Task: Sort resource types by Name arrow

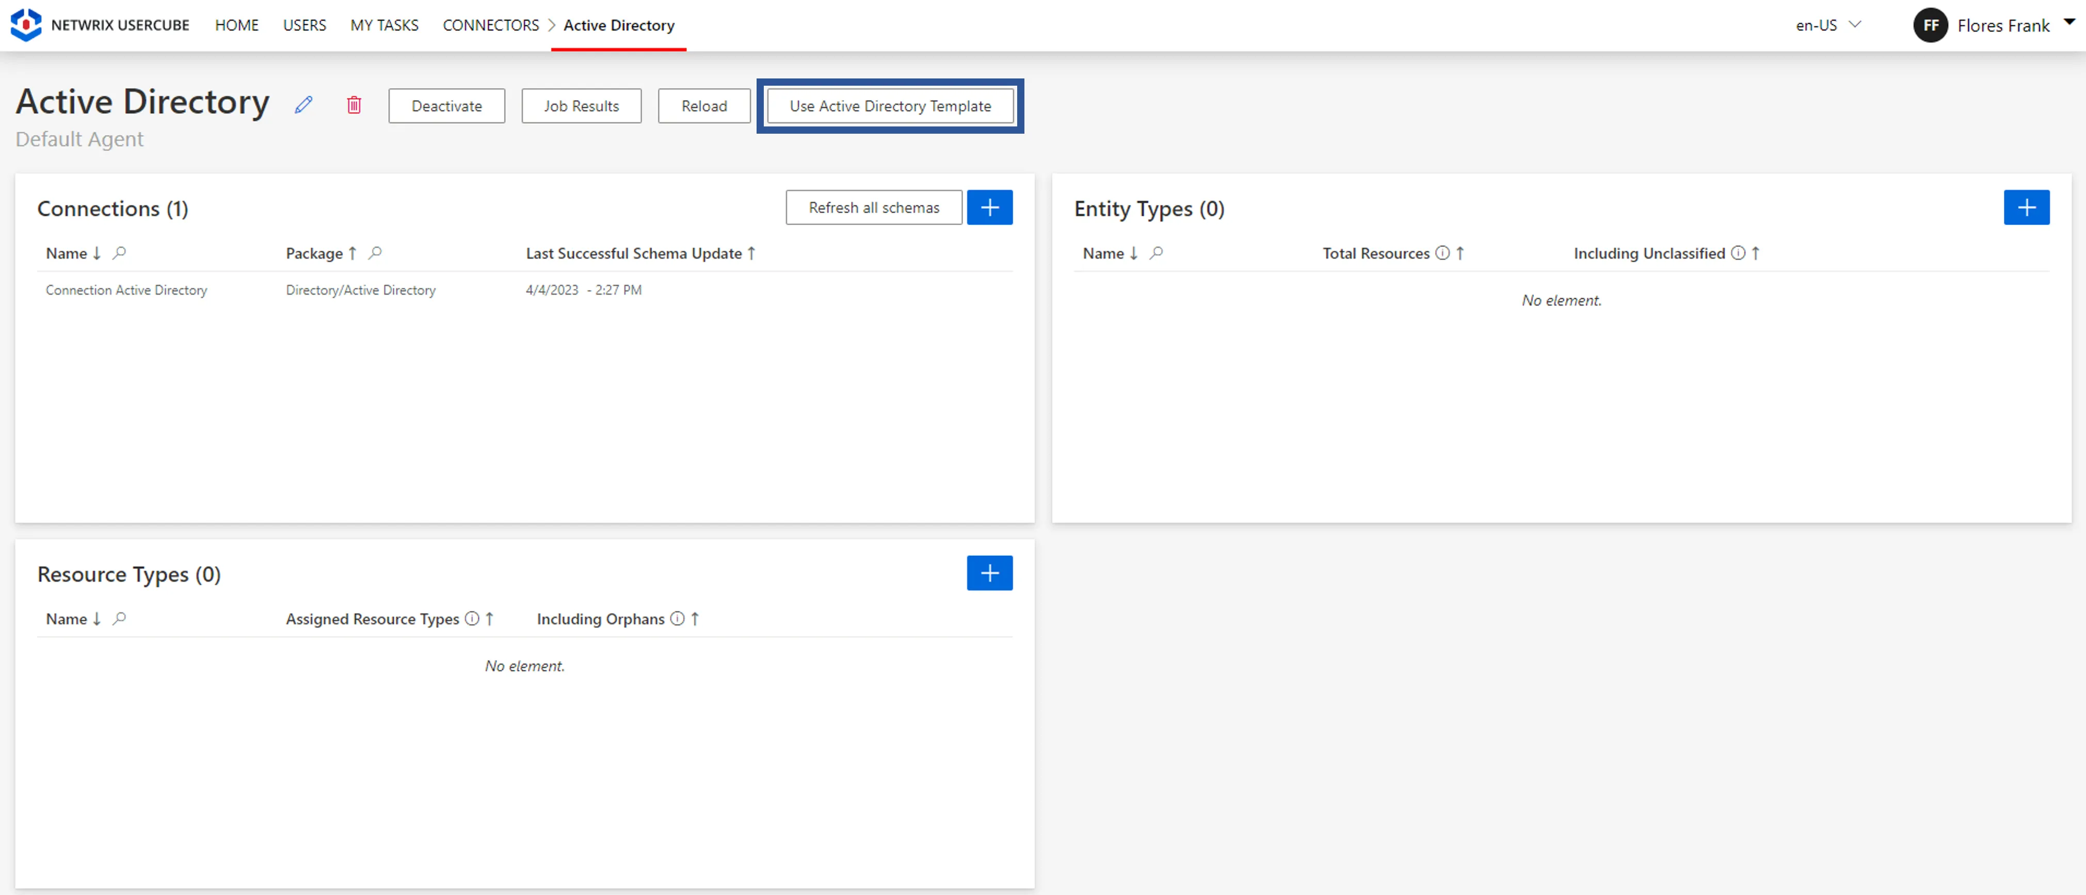Action: (x=97, y=619)
